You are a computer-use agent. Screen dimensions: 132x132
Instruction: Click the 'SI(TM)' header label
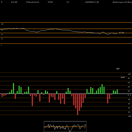click(x=50, y=2)
